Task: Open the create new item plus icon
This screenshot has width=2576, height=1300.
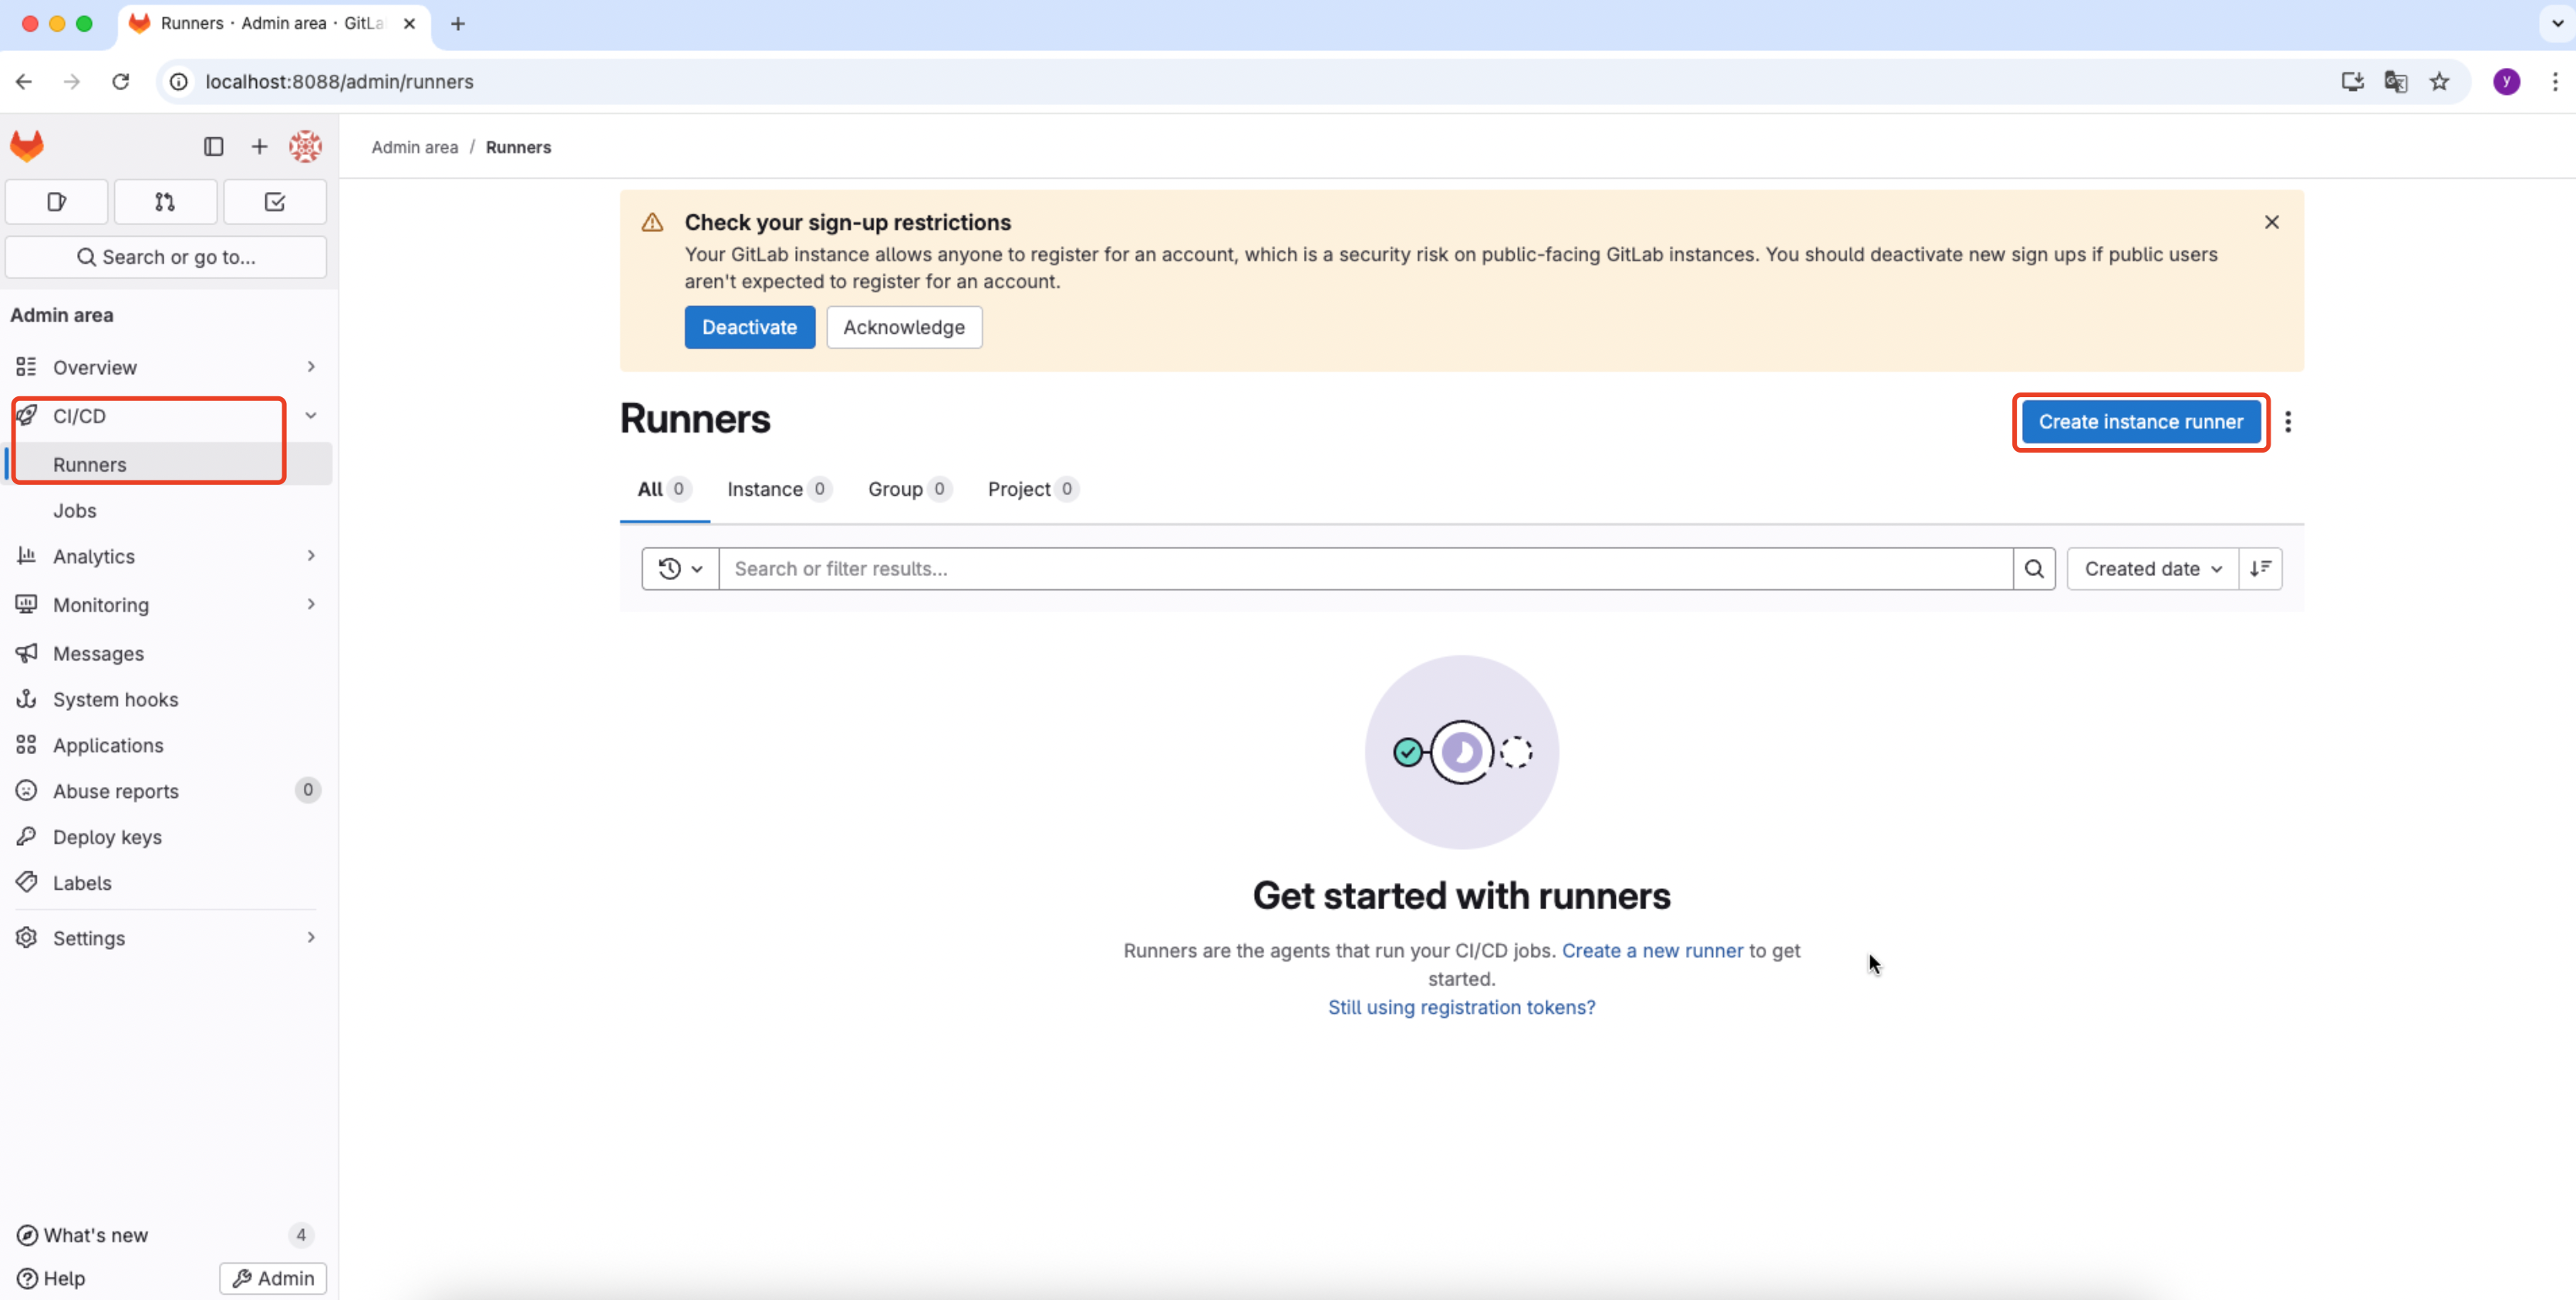Action: click(259, 146)
